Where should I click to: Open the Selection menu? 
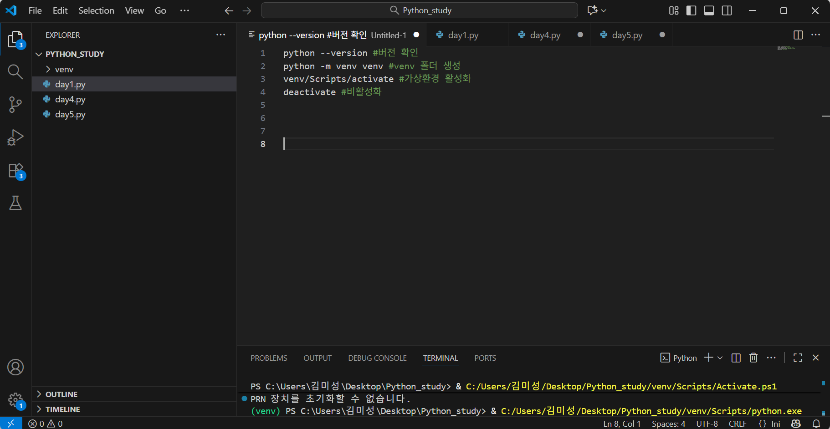[x=96, y=10]
